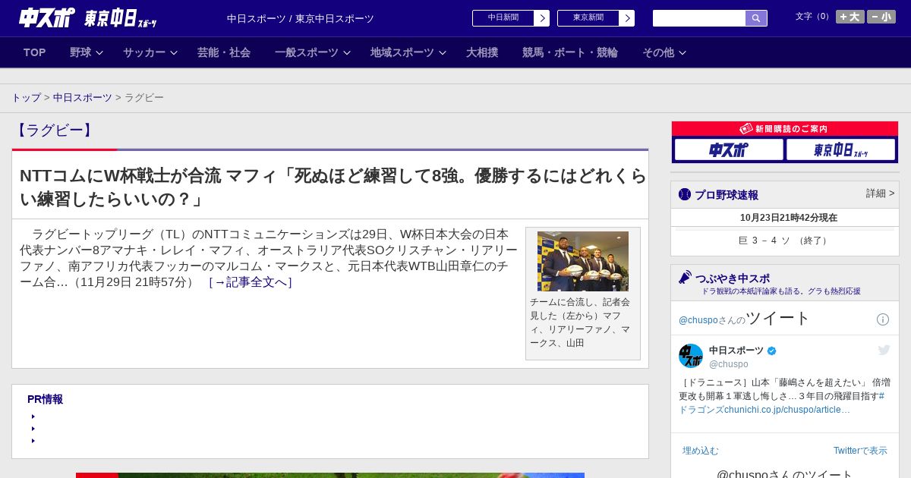Open 詳細 for the baseball scores

[881, 193]
